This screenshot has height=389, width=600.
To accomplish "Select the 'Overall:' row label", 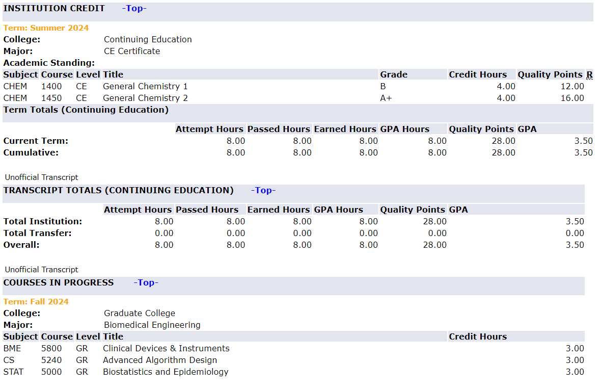I will point(21,245).
